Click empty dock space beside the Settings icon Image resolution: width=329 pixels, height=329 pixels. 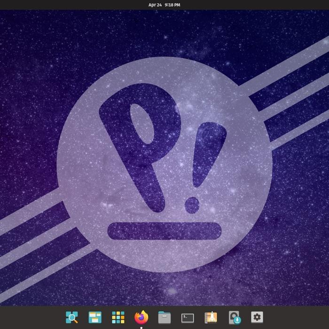click(294, 317)
